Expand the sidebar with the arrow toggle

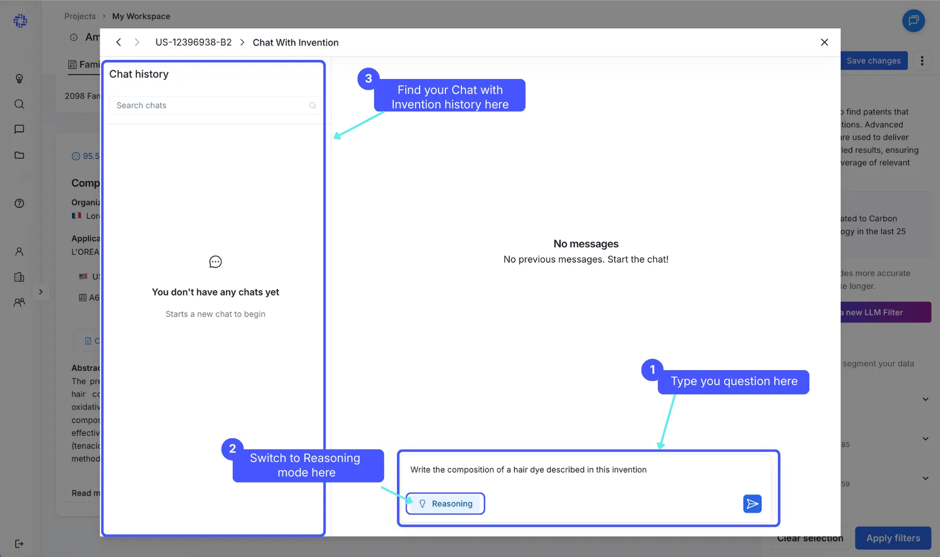pos(41,292)
